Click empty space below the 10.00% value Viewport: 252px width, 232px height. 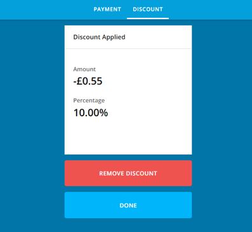[x=128, y=135]
